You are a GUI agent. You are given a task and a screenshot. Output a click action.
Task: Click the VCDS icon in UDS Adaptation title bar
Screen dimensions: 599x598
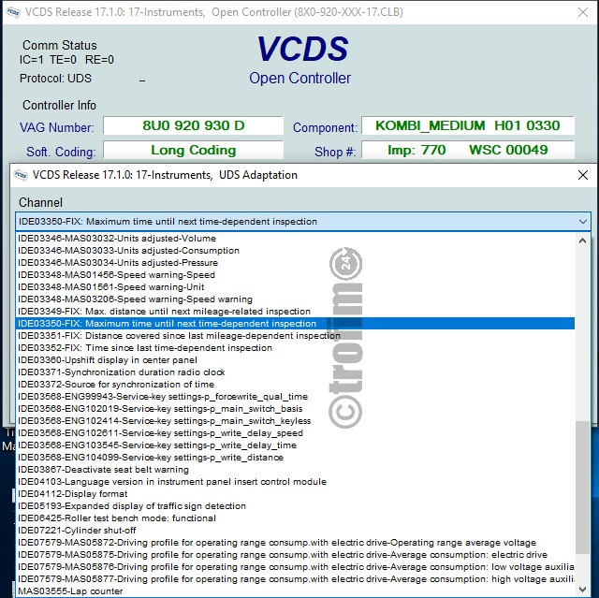[x=21, y=175]
